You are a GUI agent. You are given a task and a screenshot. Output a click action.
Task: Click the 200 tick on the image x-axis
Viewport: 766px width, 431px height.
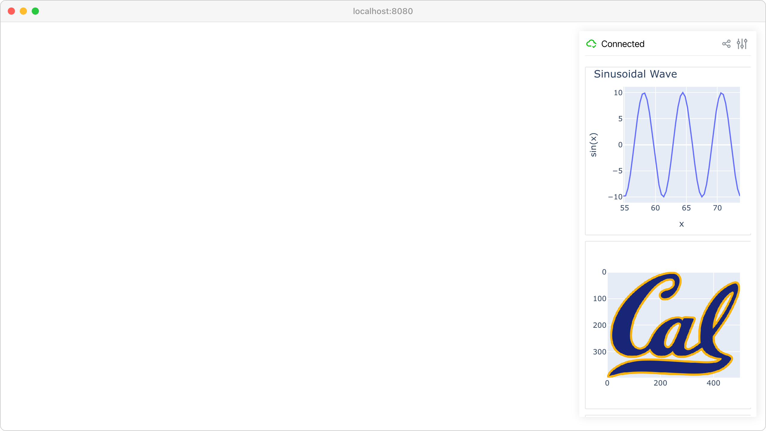660,383
